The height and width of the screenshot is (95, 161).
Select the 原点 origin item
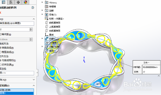(51, 35)
